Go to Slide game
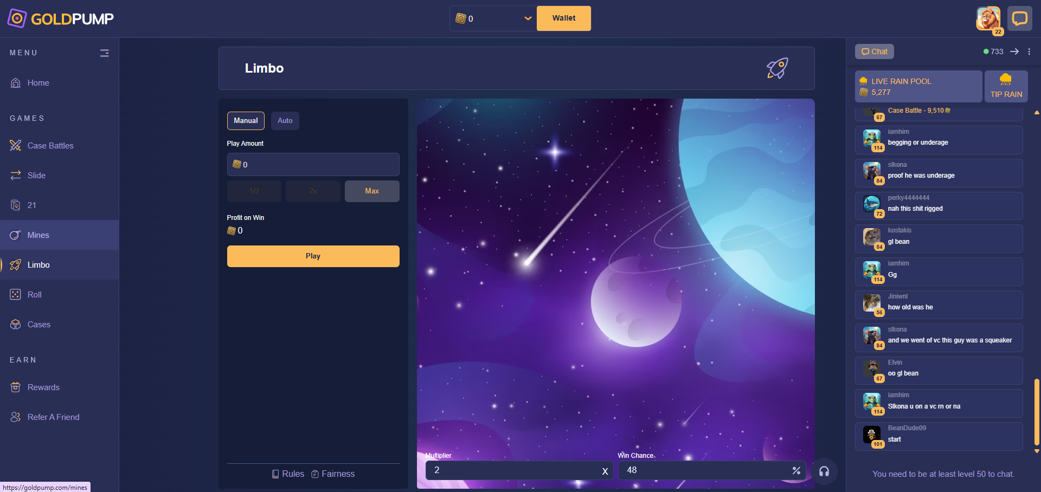This screenshot has width=1041, height=492. [60, 176]
